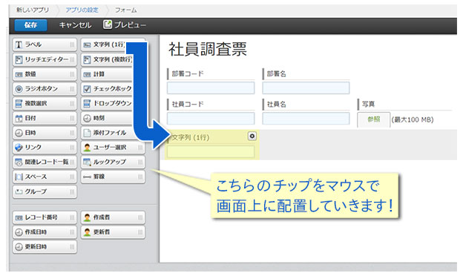Select the グループ field chip

(45, 191)
